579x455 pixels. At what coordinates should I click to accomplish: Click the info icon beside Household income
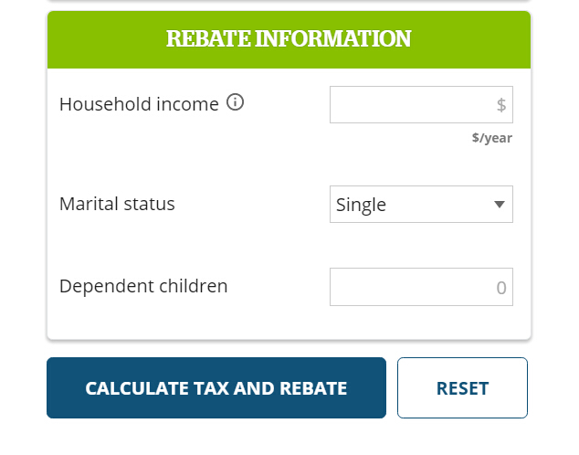point(235,102)
